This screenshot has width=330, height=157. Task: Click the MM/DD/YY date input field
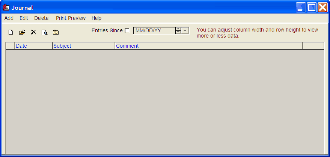click(154, 31)
